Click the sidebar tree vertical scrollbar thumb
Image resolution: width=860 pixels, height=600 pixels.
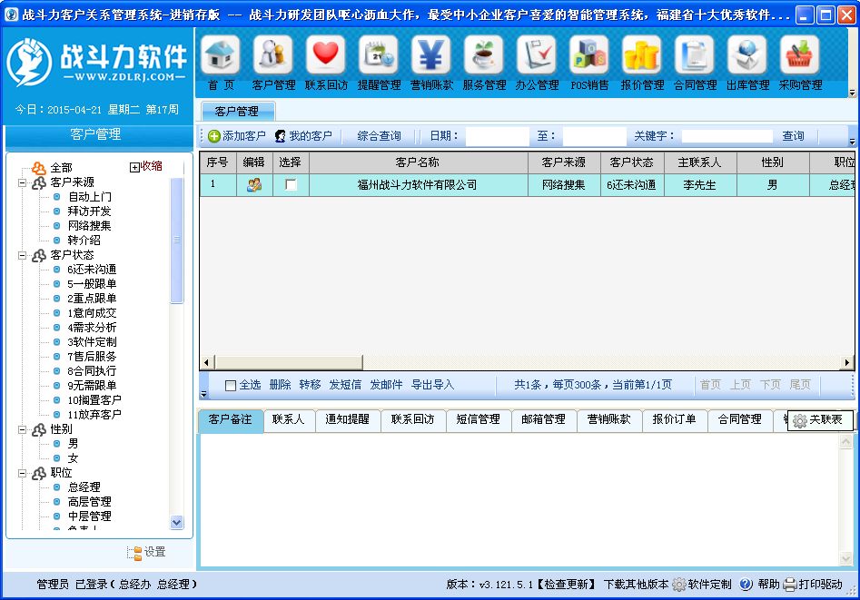pyautogui.click(x=176, y=241)
